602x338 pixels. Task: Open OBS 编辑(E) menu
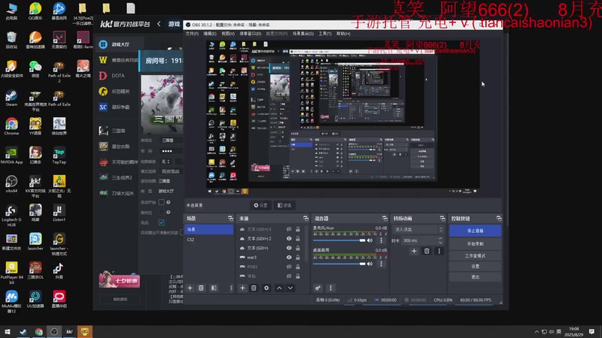click(x=210, y=34)
